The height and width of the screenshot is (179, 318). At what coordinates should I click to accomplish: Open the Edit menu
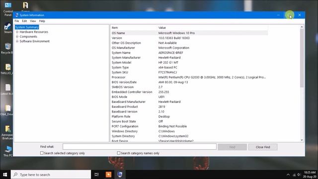(24, 21)
